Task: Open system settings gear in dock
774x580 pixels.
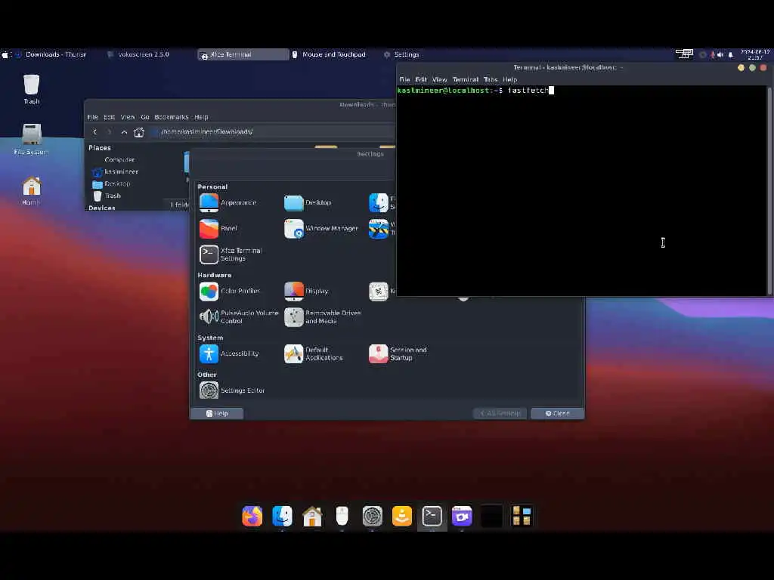Action: click(x=372, y=517)
